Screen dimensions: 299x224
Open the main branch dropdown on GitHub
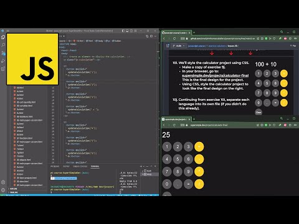pyautogui.click(x=179, y=46)
